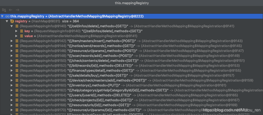Click the entry icon of RequestMappingInfo@9144
This screenshot has width=263, height=115.
pos(17,46)
